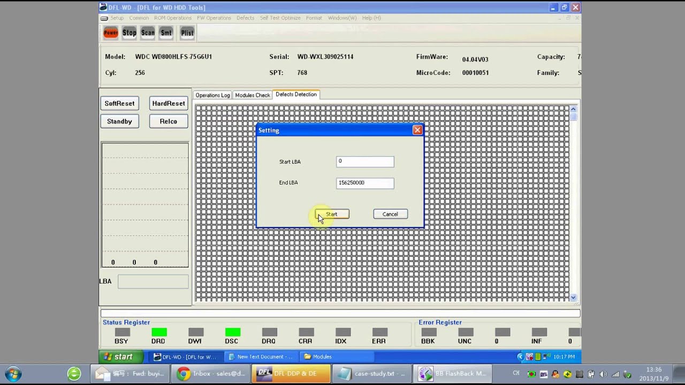Click the DWI status indicator
This screenshot has height=385, width=685.
click(x=196, y=332)
